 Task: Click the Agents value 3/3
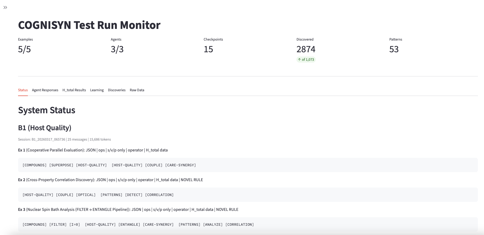coord(117,49)
